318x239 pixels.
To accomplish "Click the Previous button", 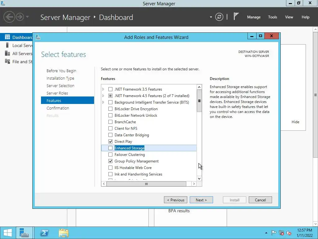I will (176, 200).
